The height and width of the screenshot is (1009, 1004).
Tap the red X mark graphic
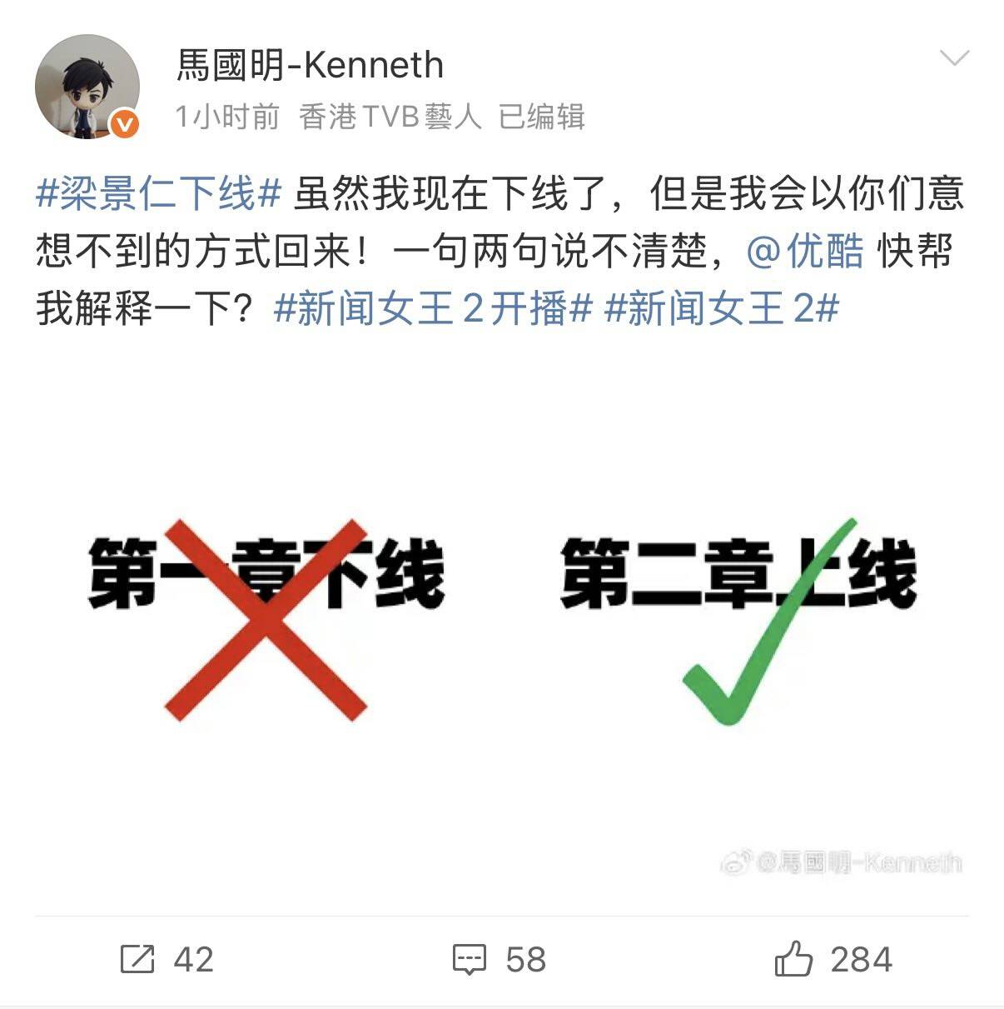tap(266, 620)
